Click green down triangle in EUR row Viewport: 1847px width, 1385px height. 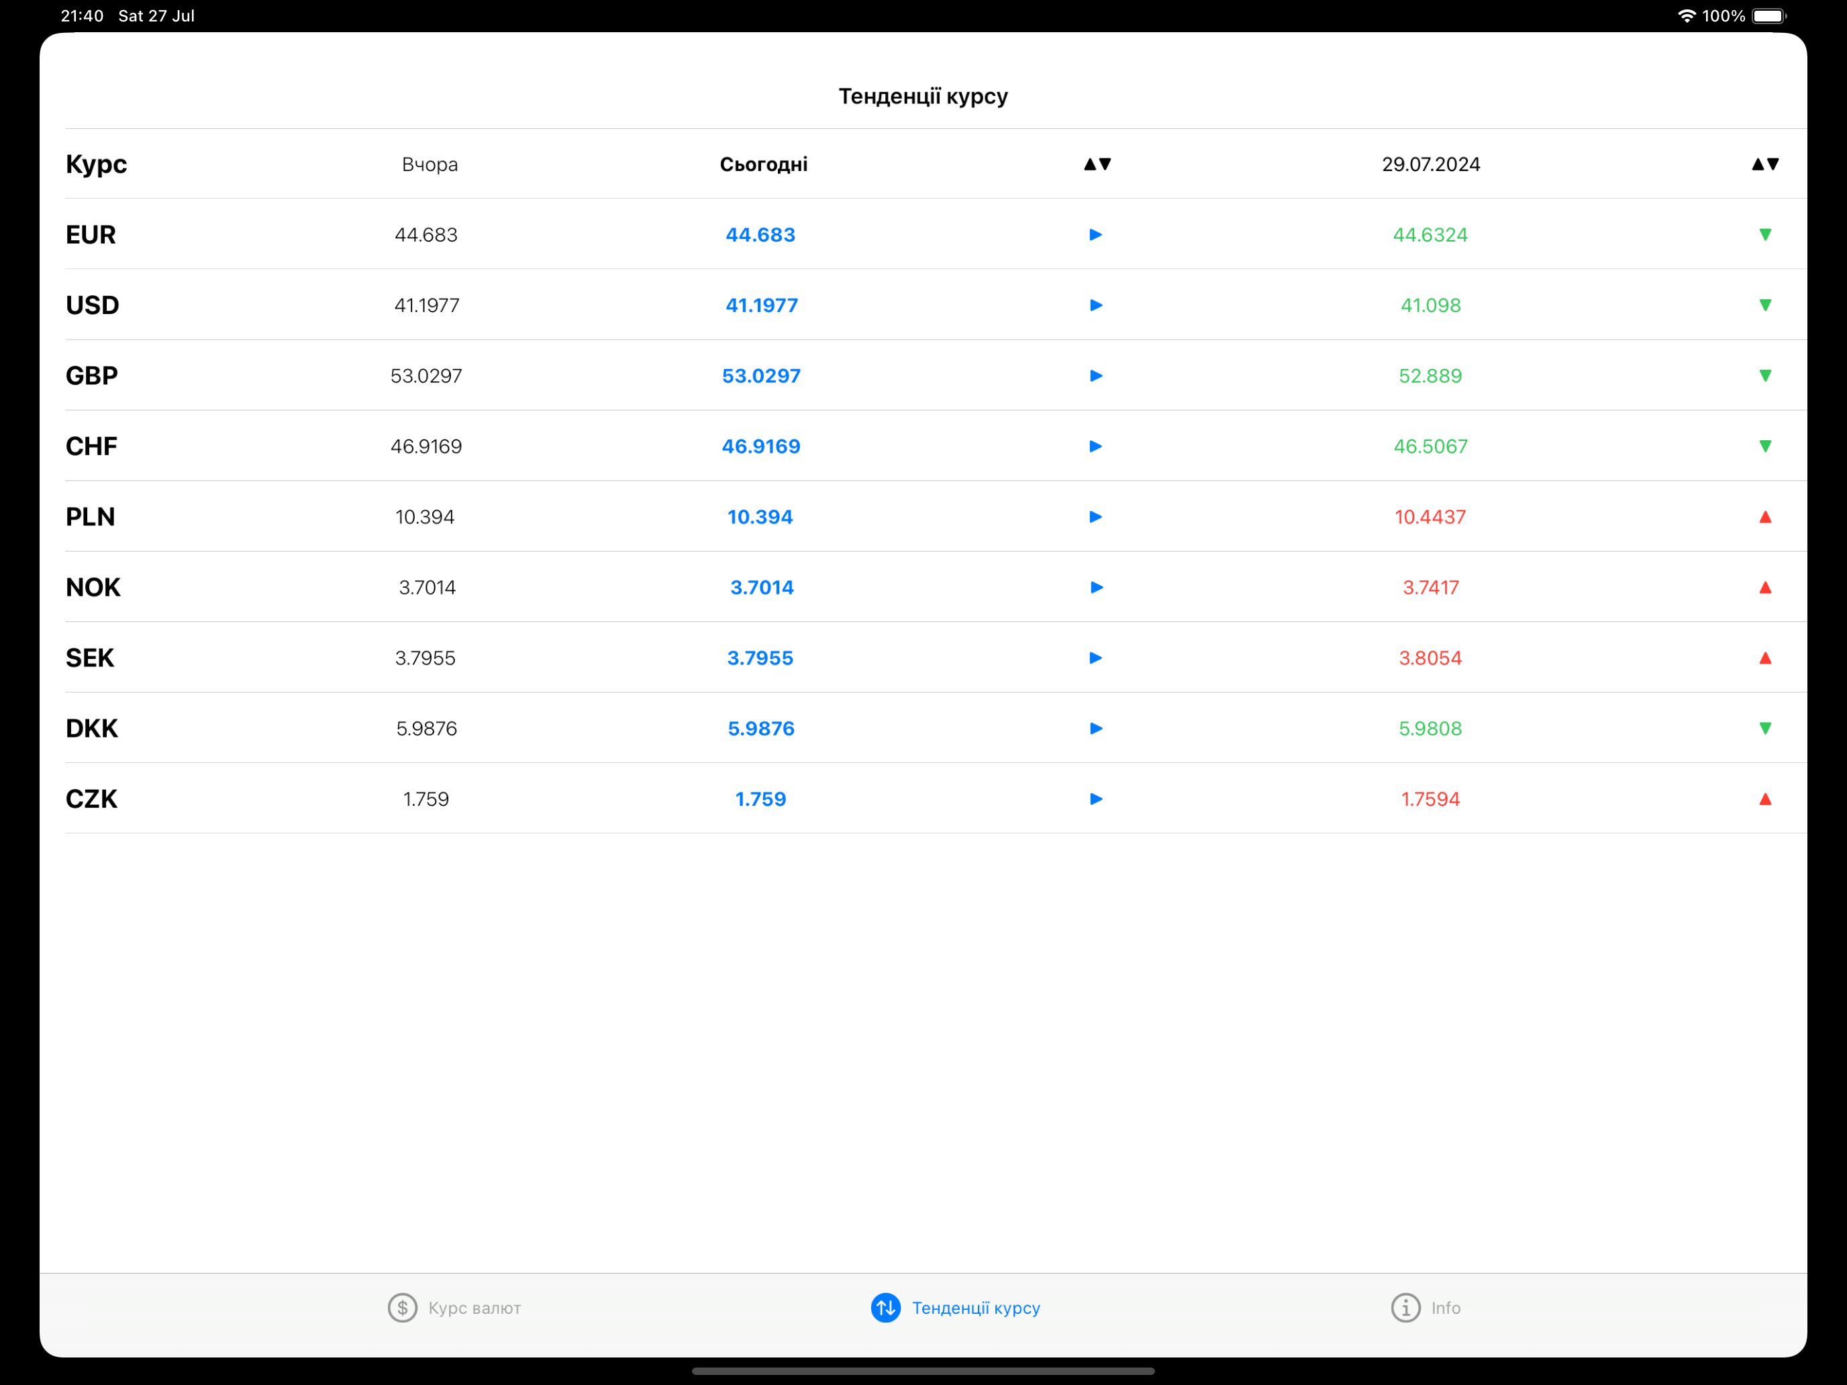tap(1765, 235)
